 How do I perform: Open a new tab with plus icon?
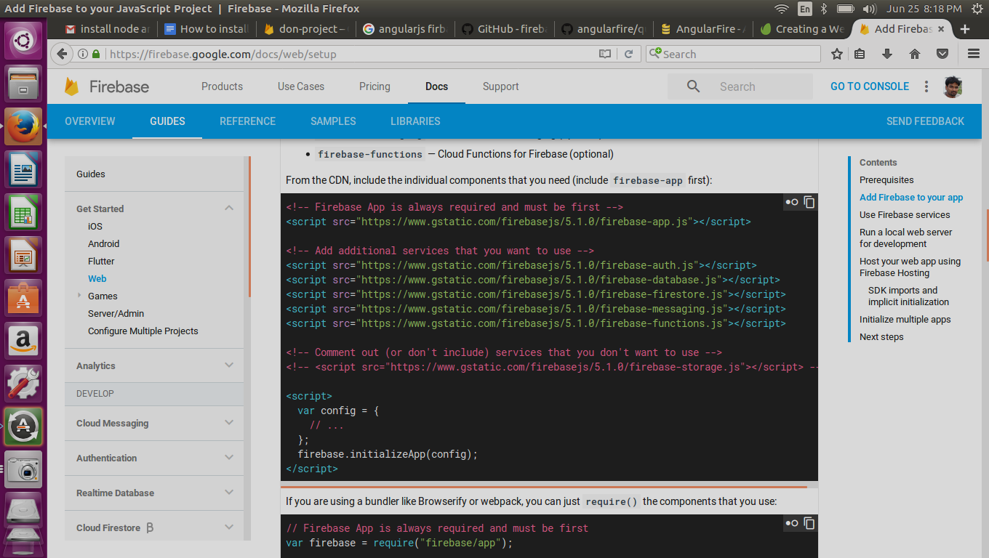point(965,29)
